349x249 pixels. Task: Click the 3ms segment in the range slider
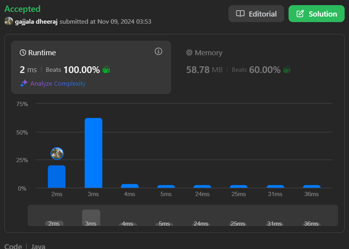pyautogui.click(x=91, y=217)
